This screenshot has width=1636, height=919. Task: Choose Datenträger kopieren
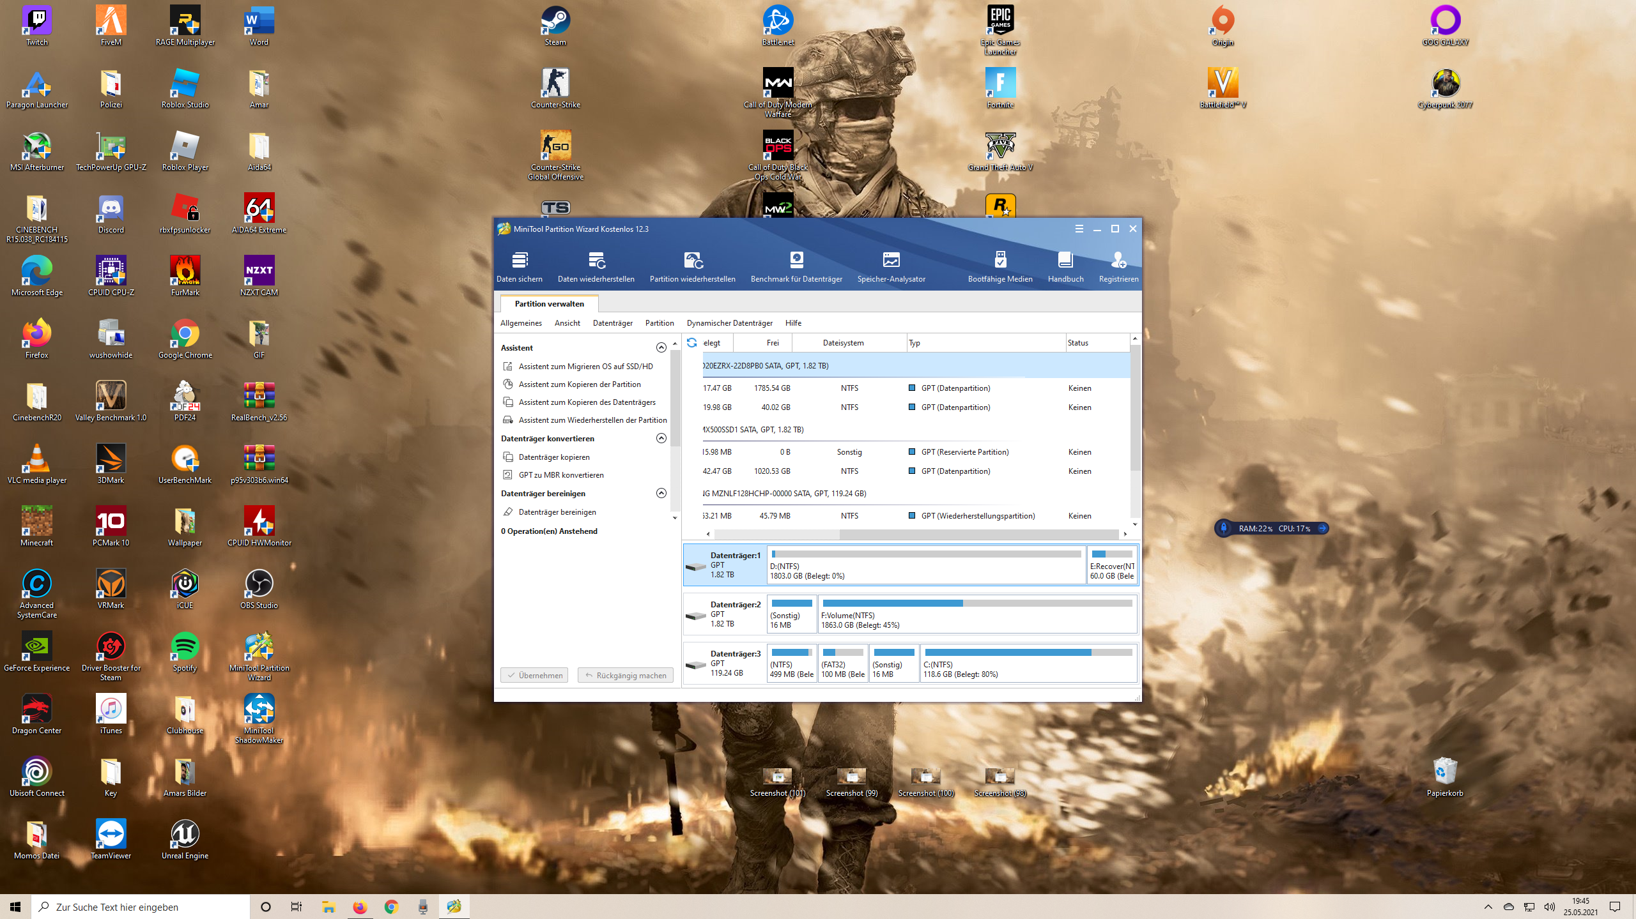point(553,457)
